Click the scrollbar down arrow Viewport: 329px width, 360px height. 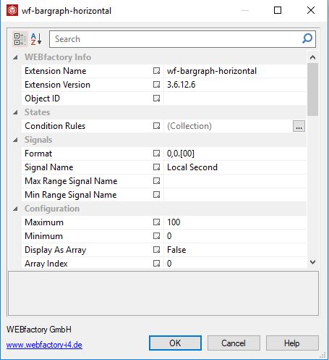click(x=312, y=262)
